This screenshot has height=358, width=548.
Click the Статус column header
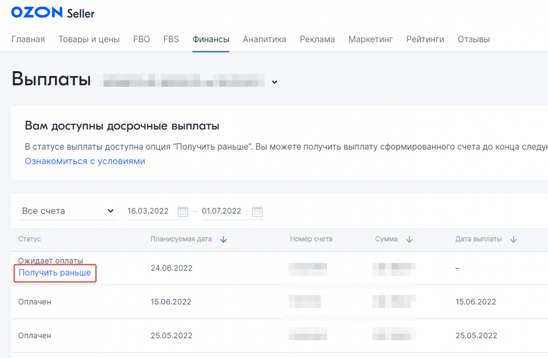click(x=29, y=239)
